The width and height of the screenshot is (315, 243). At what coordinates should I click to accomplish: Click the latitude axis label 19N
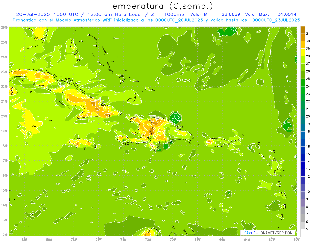(4, 131)
